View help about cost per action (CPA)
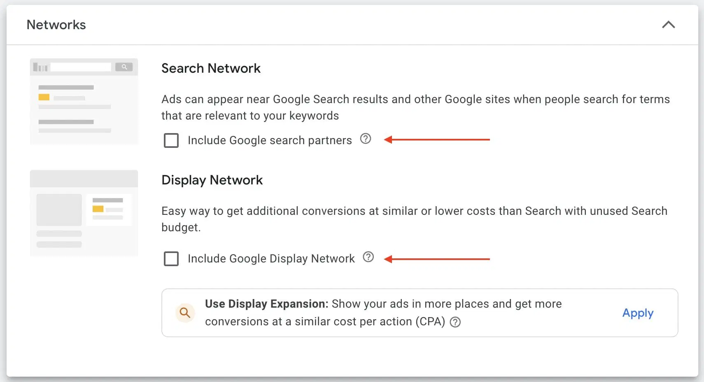The image size is (704, 382). tap(456, 322)
